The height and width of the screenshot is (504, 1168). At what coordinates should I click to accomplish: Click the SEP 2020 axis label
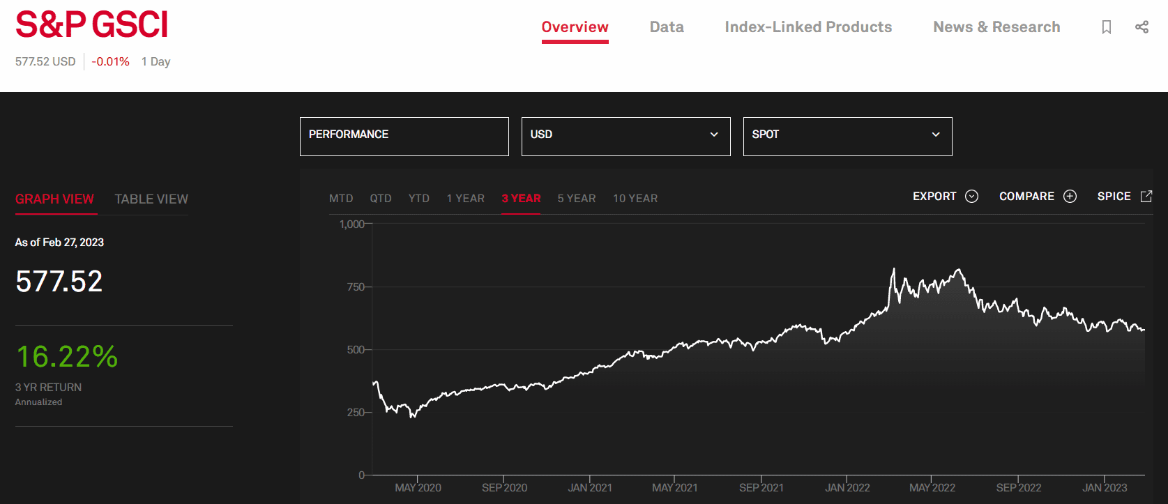(504, 488)
